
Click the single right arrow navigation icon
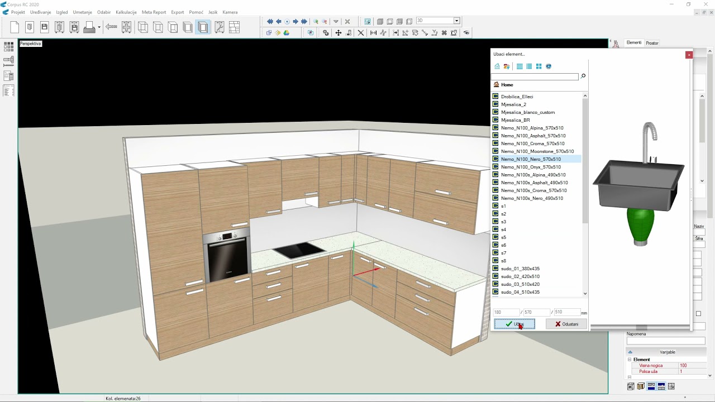[295, 21]
